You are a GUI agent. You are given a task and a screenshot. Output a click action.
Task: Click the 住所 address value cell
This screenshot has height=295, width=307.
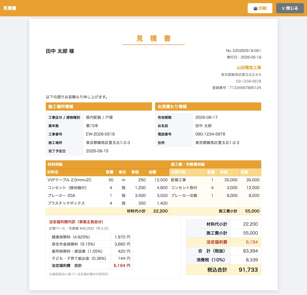point(227,142)
